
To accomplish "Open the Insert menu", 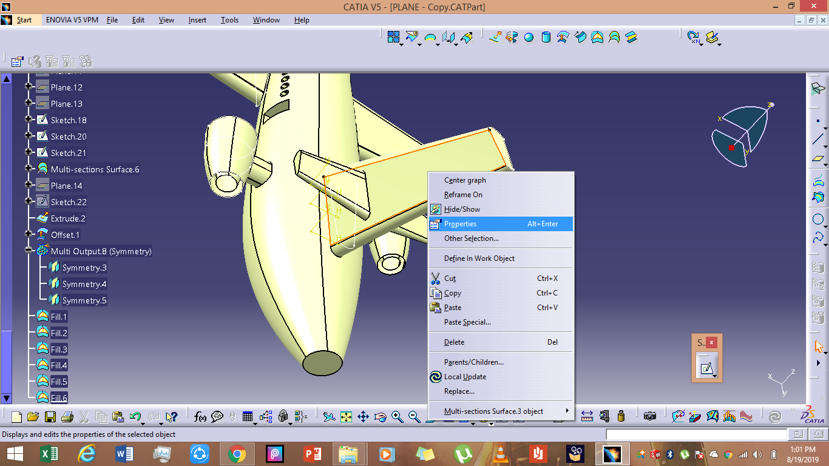I will pos(197,20).
